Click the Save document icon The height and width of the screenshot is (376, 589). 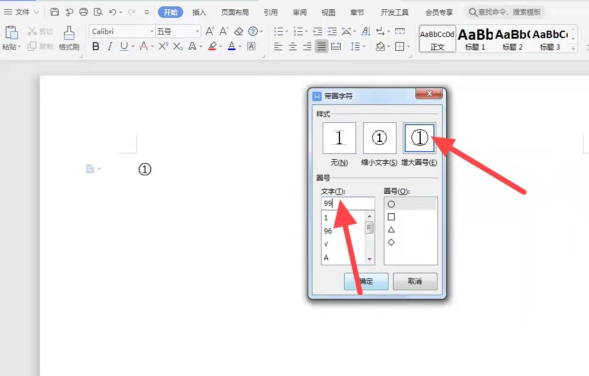coord(55,12)
